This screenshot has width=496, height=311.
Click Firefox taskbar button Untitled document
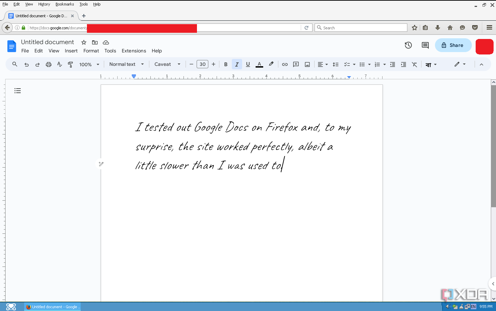(x=52, y=307)
